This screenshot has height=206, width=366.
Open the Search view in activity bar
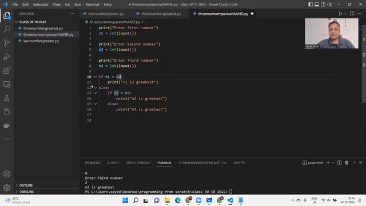(7, 29)
